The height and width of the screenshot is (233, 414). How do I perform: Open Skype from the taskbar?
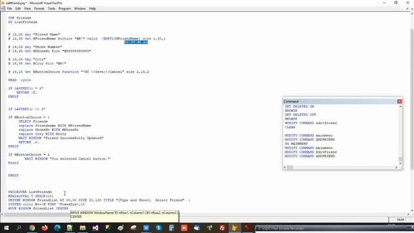tap(158, 228)
